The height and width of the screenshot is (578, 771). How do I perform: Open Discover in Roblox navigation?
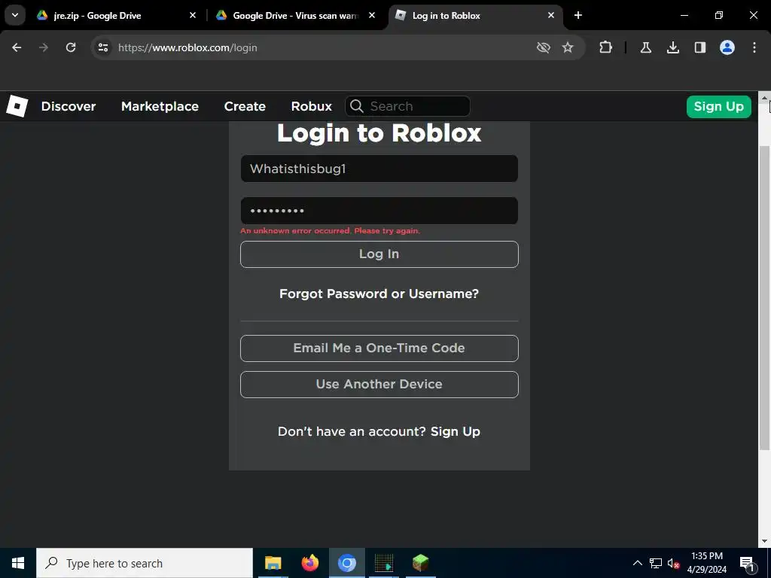69,107
